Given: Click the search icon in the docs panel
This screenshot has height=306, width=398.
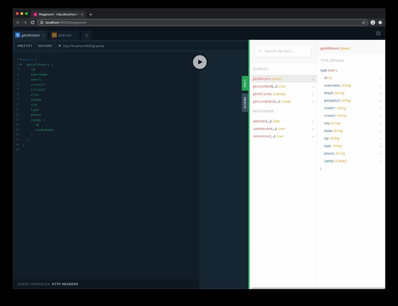Looking at the screenshot, I should (x=260, y=51).
